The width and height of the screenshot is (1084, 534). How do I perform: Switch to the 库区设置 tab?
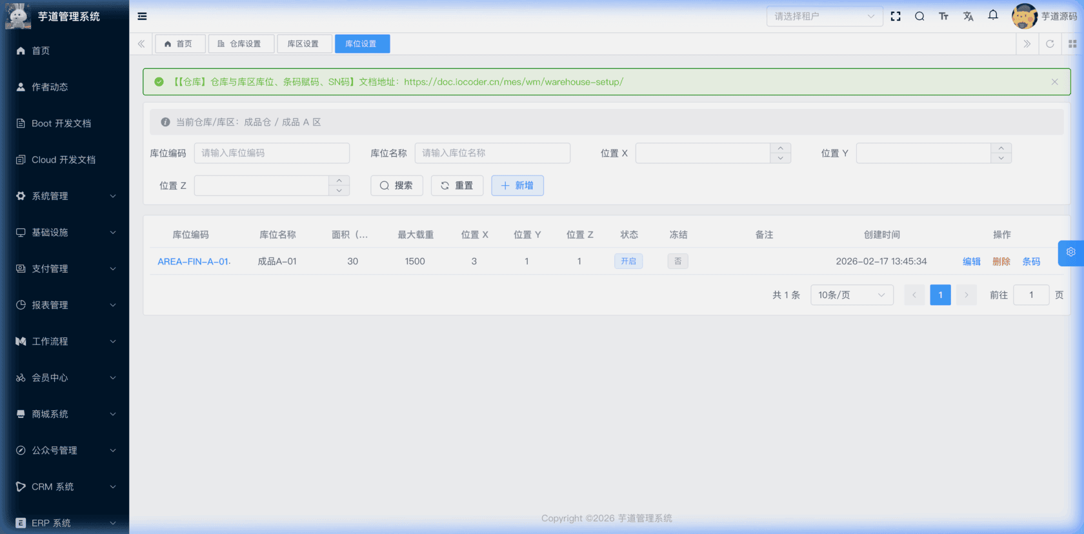(303, 44)
